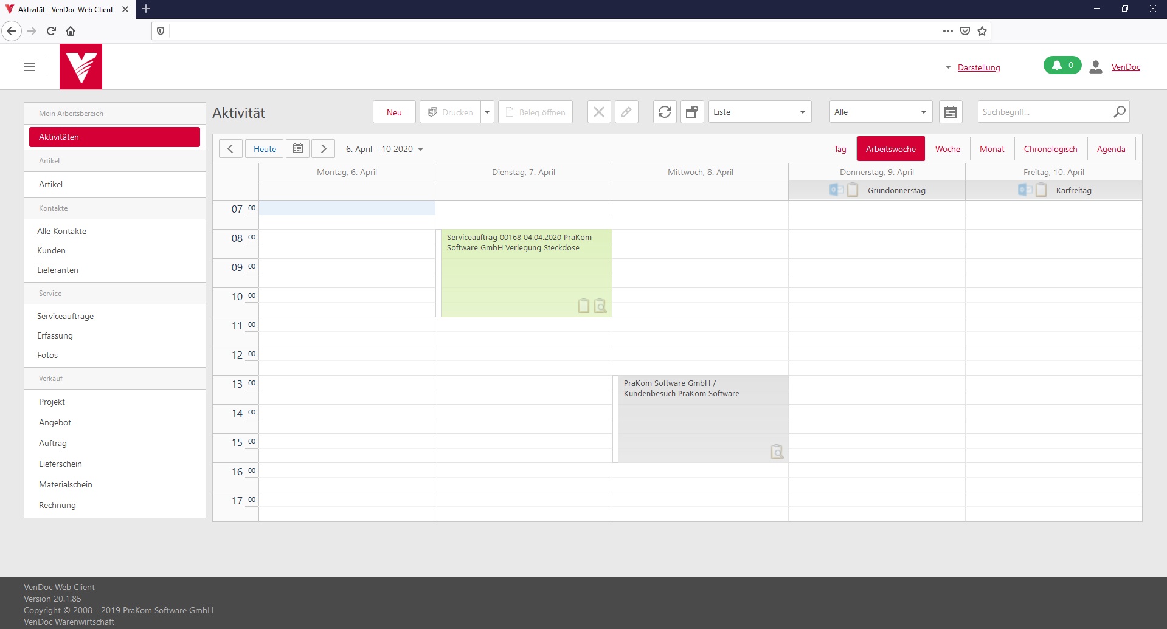The image size is (1167, 629).
Task: Open the Alle filter dropdown
Action: [880, 112]
